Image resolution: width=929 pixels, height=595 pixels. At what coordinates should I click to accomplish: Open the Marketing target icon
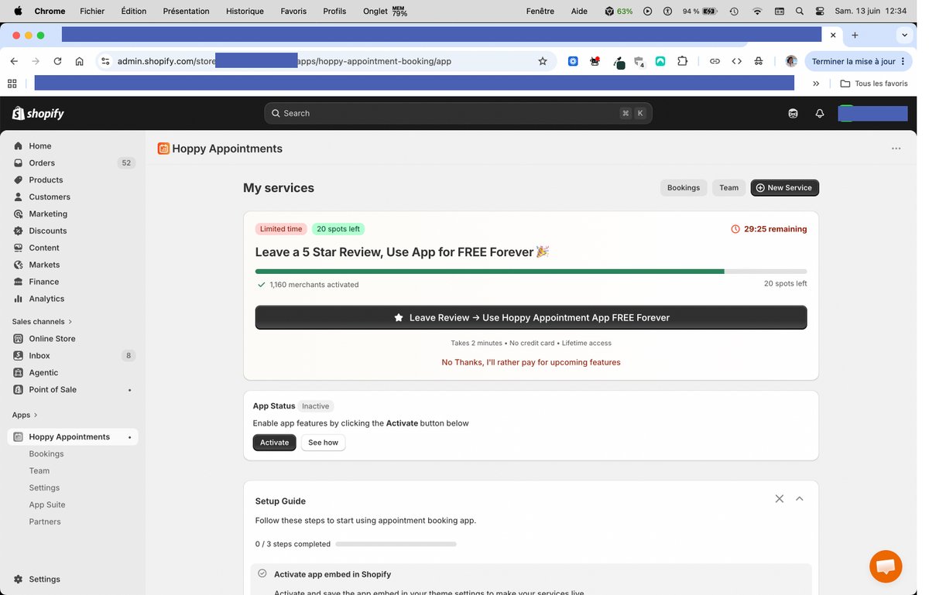click(x=18, y=214)
